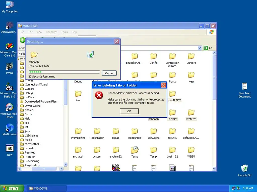Select the Help folder in file pane

191,75
